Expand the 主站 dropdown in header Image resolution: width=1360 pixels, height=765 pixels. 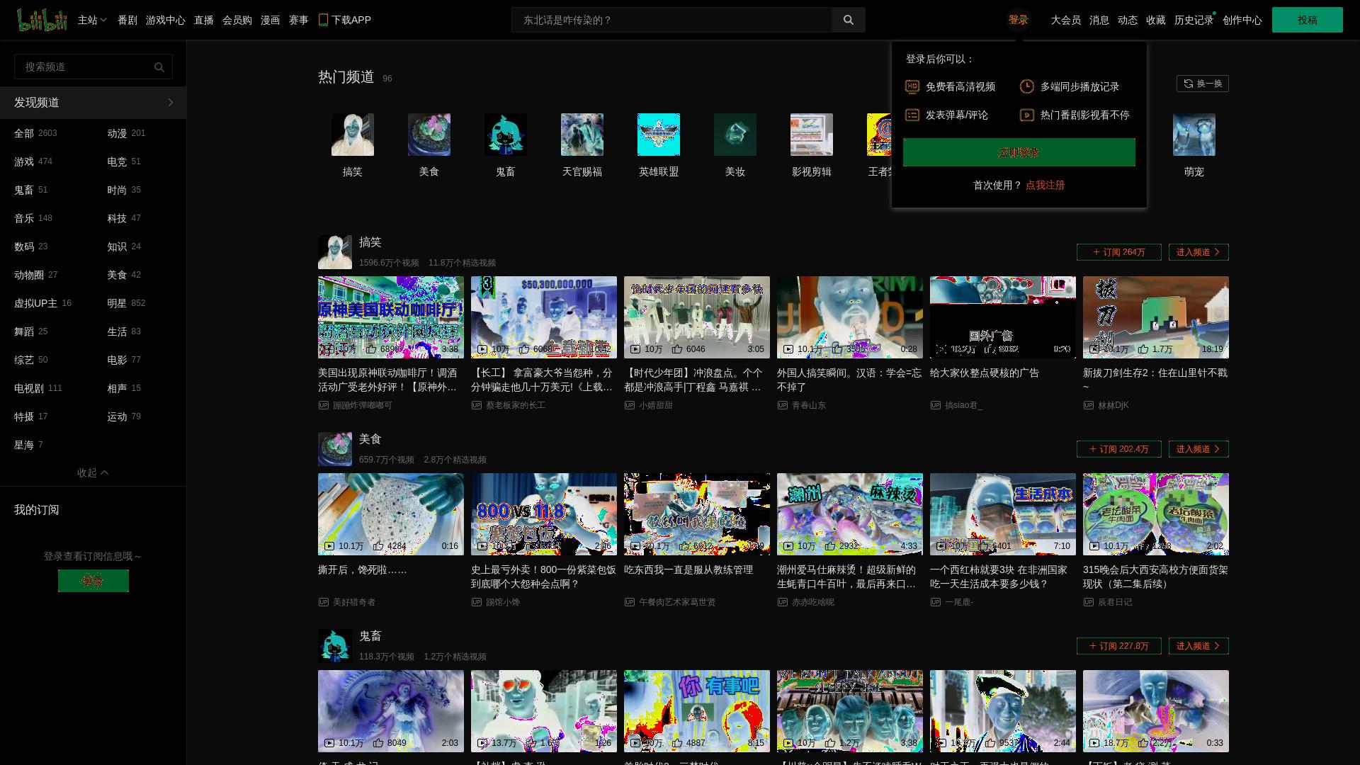(92, 20)
